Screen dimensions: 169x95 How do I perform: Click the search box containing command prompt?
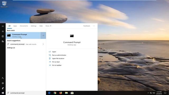tap(26, 93)
